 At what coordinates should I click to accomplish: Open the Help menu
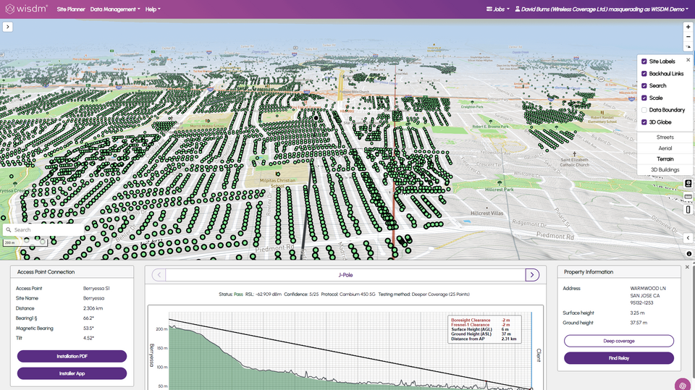pos(153,9)
